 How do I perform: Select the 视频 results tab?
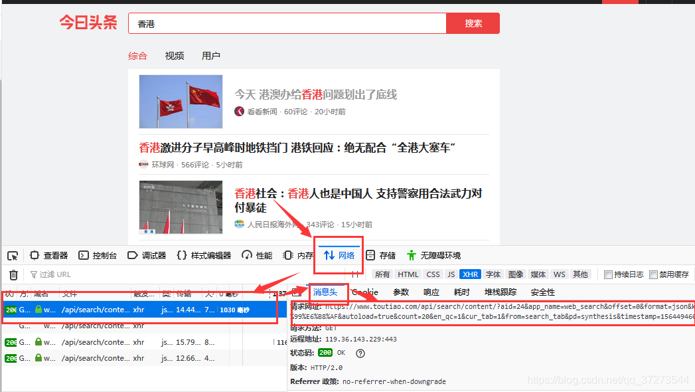coord(174,56)
